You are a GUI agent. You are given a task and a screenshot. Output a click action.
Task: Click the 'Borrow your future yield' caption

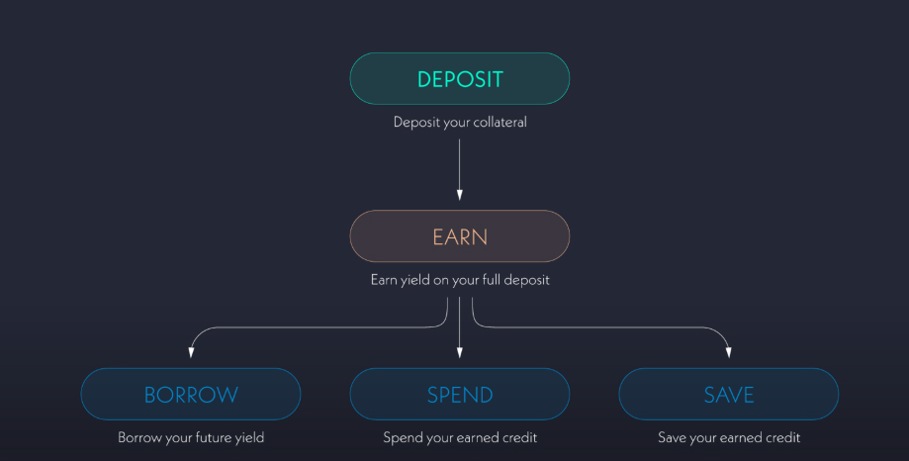(190, 437)
